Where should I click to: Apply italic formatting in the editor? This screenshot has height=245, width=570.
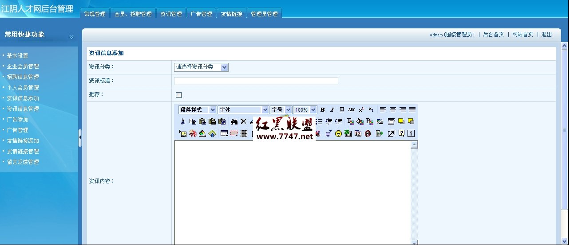click(x=332, y=110)
